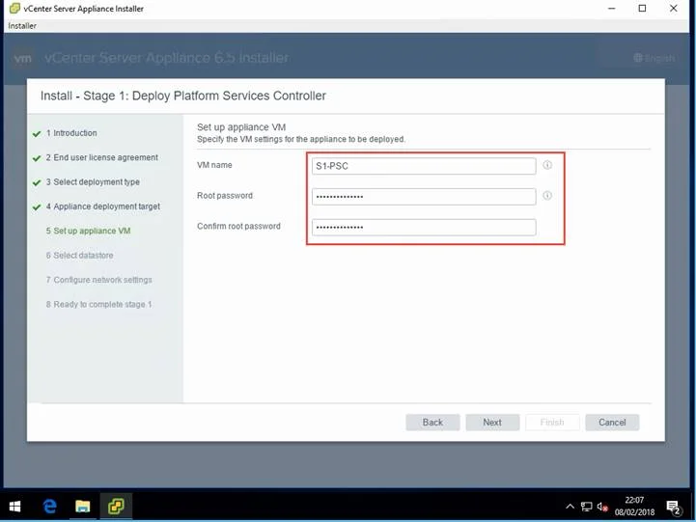Screen dimensions: 696x522
Task: Go to step 3 Select deployment type
Action: (93, 181)
